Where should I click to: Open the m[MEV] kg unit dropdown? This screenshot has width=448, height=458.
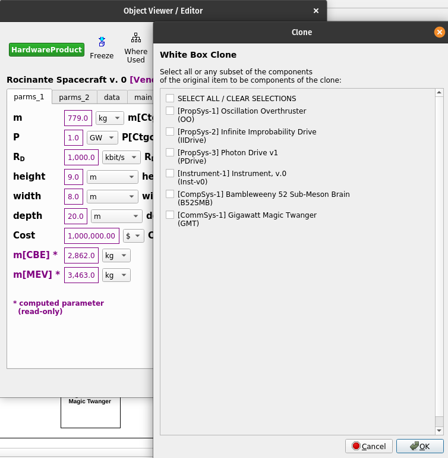pyautogui.click(x=116, y=275)
